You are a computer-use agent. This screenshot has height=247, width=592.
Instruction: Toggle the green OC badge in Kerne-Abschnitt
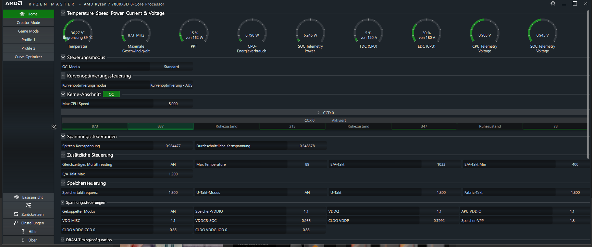(111, 94)
